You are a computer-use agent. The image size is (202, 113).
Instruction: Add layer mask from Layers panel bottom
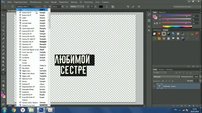pos(181,106)
